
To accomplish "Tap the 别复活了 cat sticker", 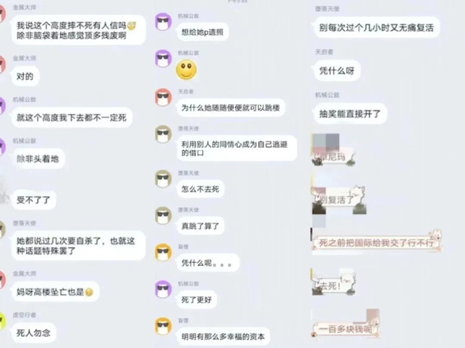I will pyautogui.click(x=338, y=199).
